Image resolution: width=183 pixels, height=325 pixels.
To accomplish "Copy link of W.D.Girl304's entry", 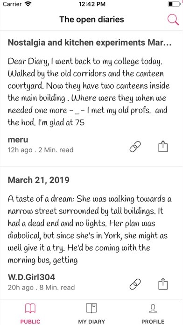I will (x=135, y=284).
